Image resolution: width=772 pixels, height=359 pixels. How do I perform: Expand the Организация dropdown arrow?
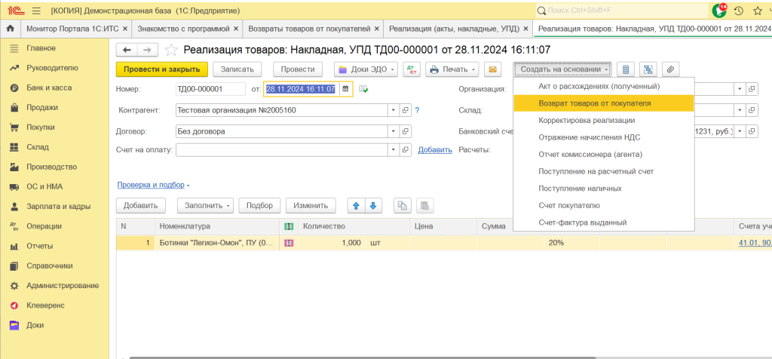740,89
